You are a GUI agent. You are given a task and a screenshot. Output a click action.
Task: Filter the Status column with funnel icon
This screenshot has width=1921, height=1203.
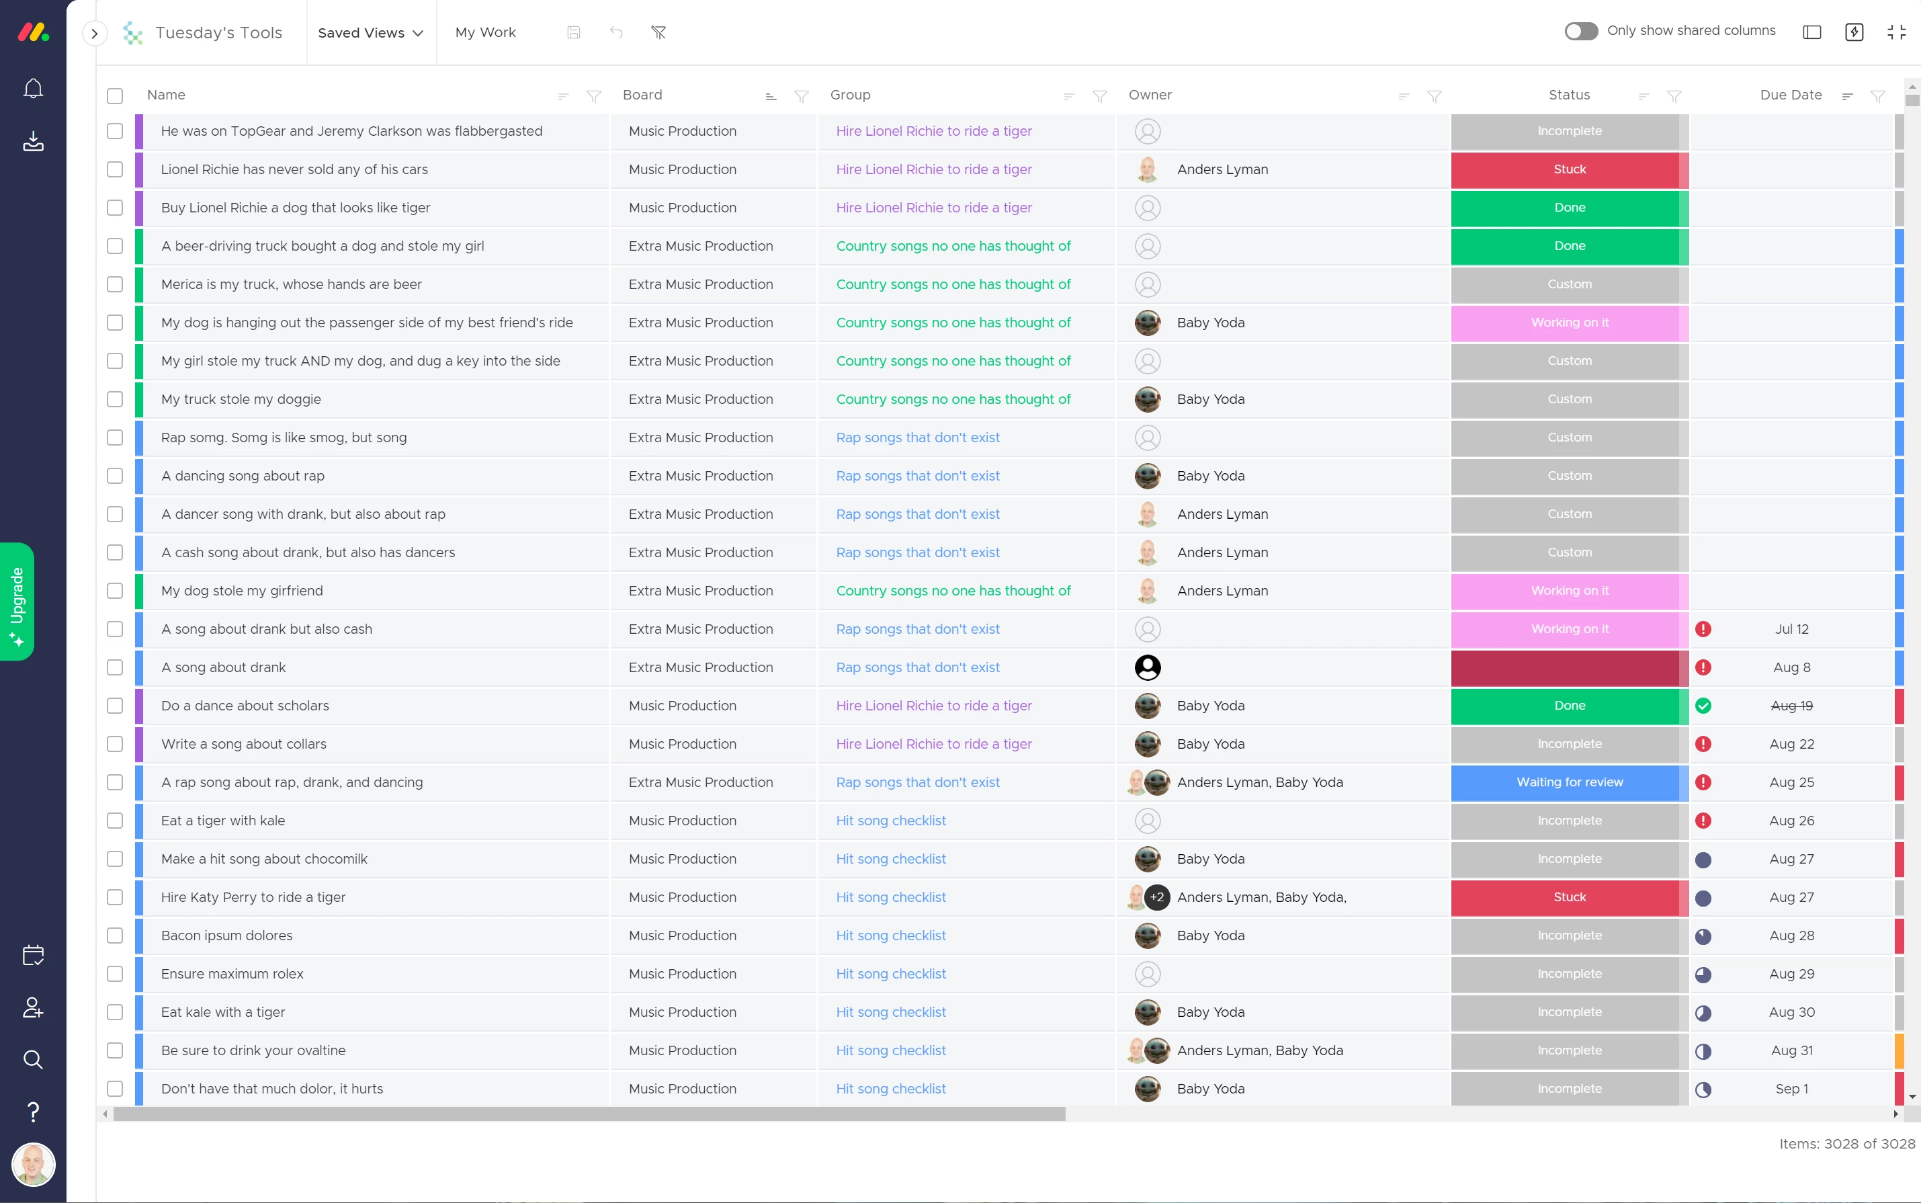tap(1674, 96)
